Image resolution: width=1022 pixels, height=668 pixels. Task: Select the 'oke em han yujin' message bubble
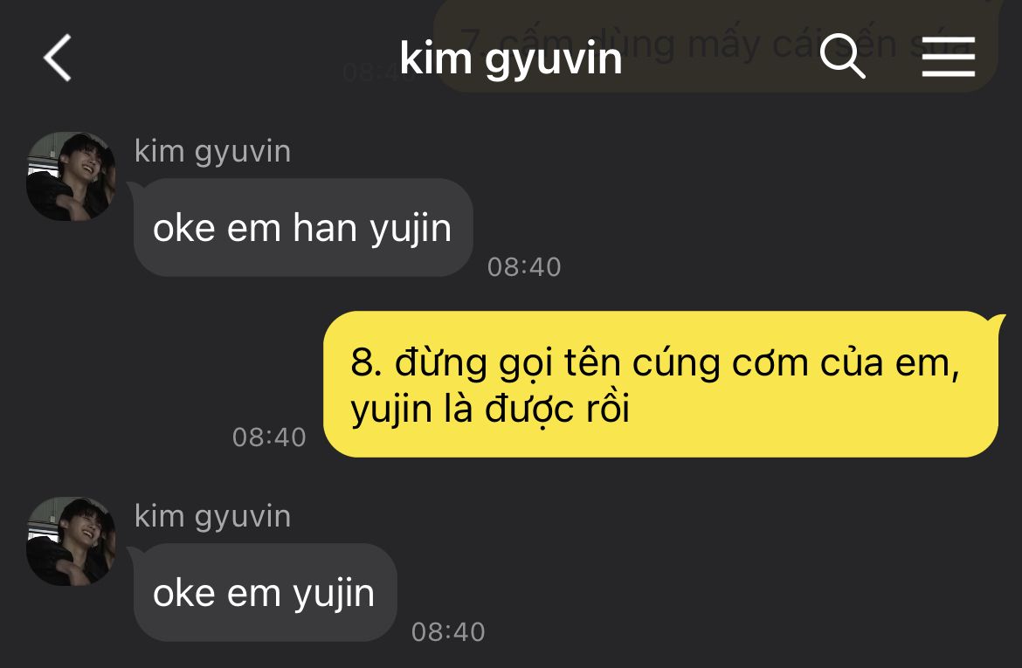click(303, 227)
